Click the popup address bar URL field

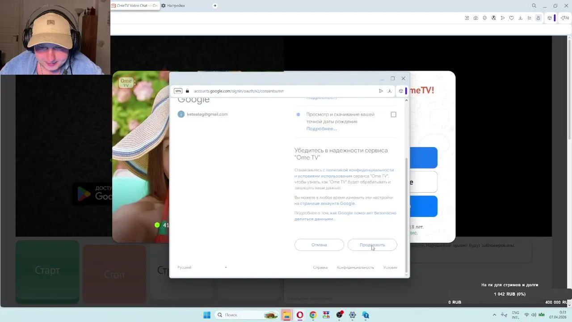(x=239, y=91)
